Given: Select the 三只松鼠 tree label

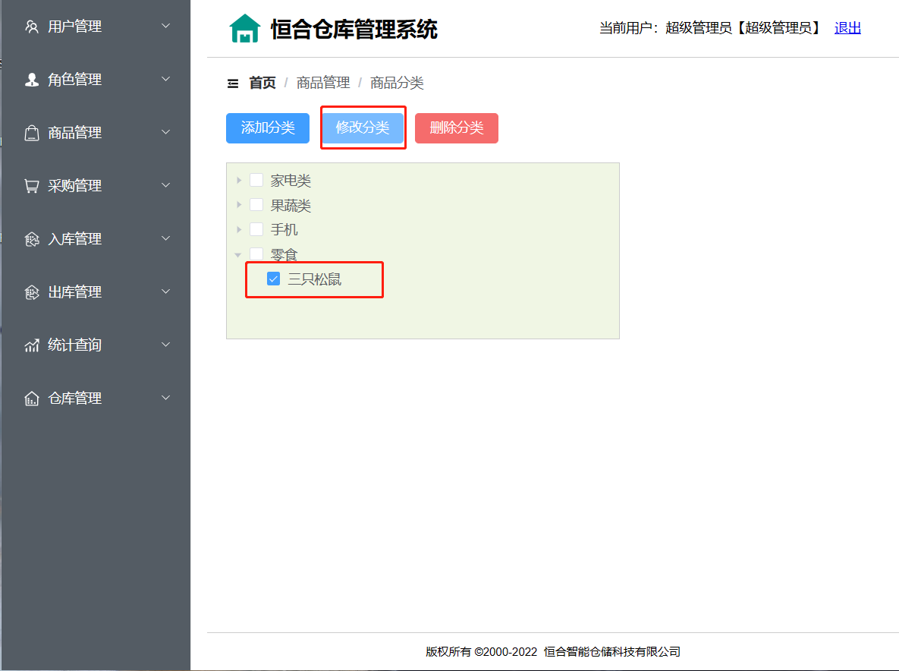Looking at the screenshot, I should tap(315, 279).
